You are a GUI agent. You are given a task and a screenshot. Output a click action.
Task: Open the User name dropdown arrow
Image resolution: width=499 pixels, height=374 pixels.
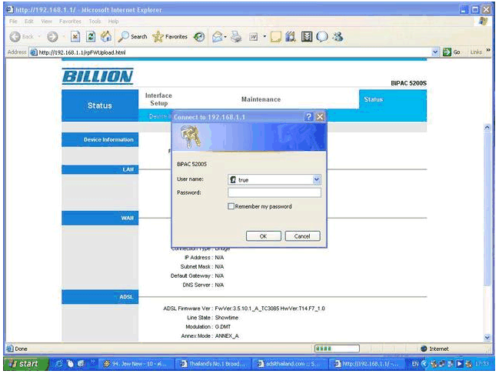click(316, 179)
